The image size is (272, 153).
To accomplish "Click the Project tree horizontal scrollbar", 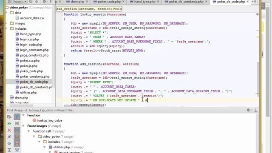I will [x=21, y=105].
